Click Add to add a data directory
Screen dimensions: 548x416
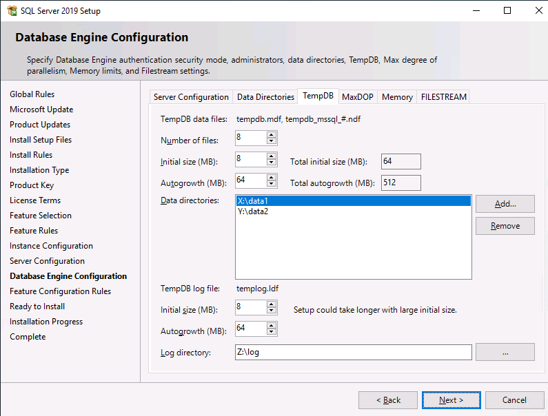pos(505,204)
